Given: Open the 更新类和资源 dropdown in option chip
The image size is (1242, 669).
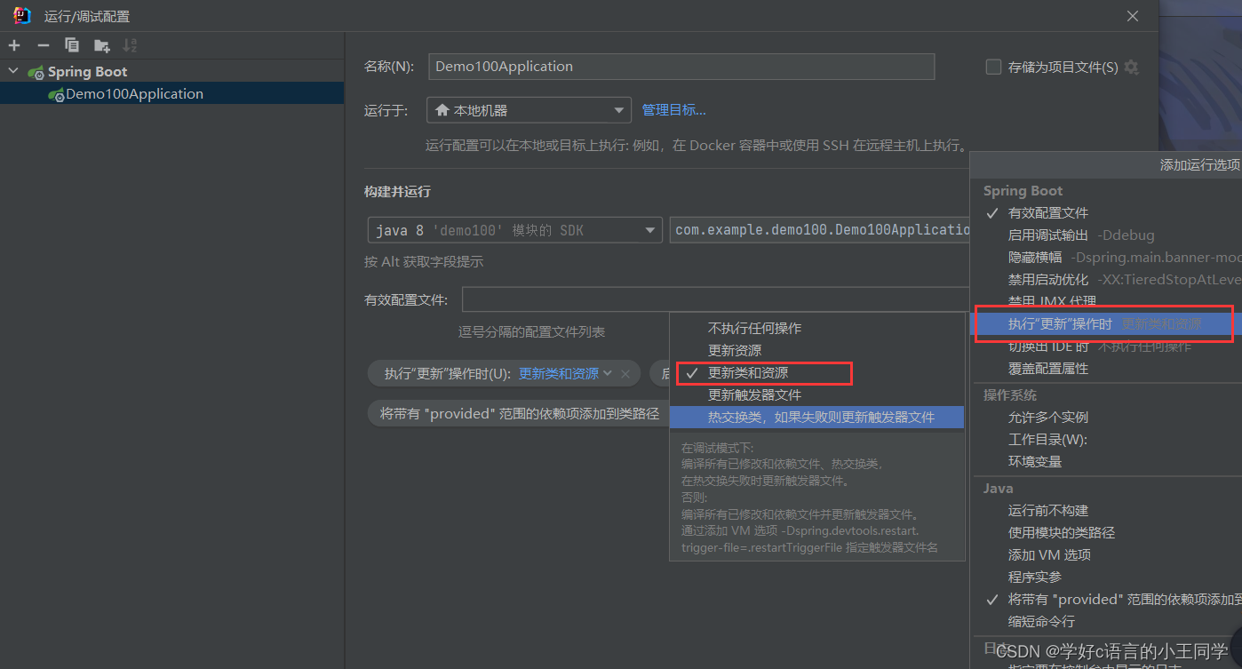Looking at the screenshot, I should click(x=566, y=374).
